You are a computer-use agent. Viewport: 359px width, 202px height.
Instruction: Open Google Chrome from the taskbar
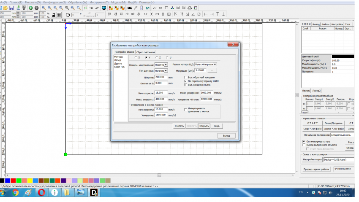pyautogui.click(x=16, y=193)
